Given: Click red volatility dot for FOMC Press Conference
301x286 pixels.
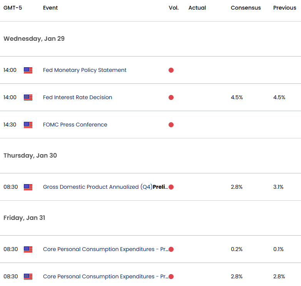Looking at the screenshot, I should point(171,125).
